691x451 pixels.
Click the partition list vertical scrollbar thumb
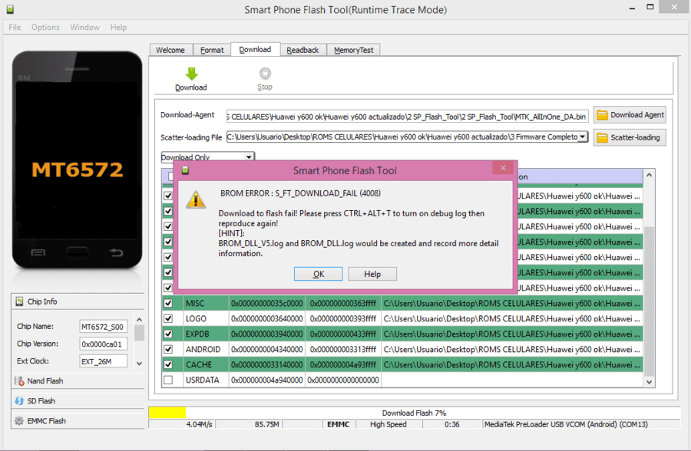pos(649,301)
